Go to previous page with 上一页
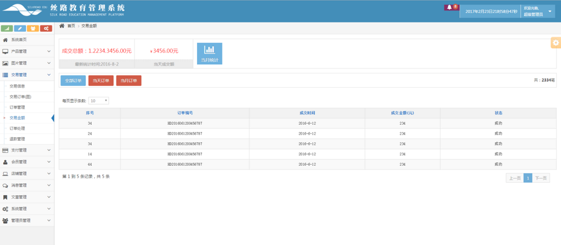561x245 pixels. (x=514, y=178)
